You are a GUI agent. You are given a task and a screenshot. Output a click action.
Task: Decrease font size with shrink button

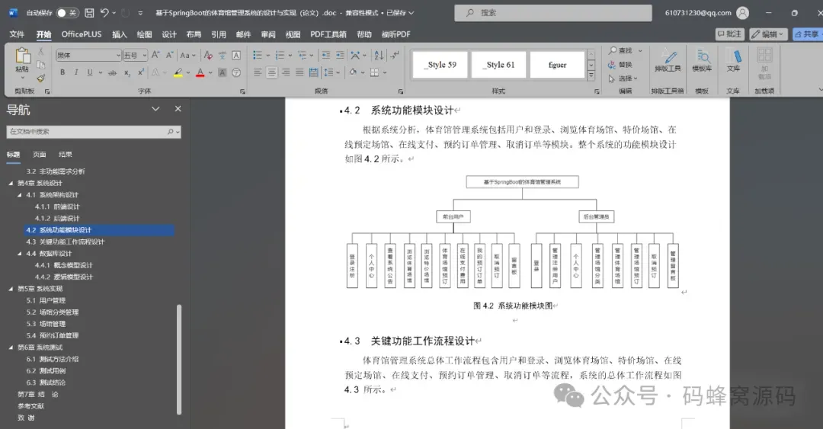pos(169,55)
